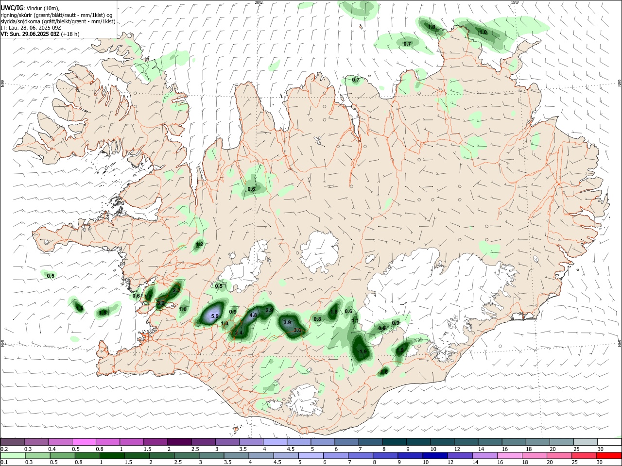Select the 1.6 precipitation label
Screen dimensions: 622x466
click(x=384, y=372)
